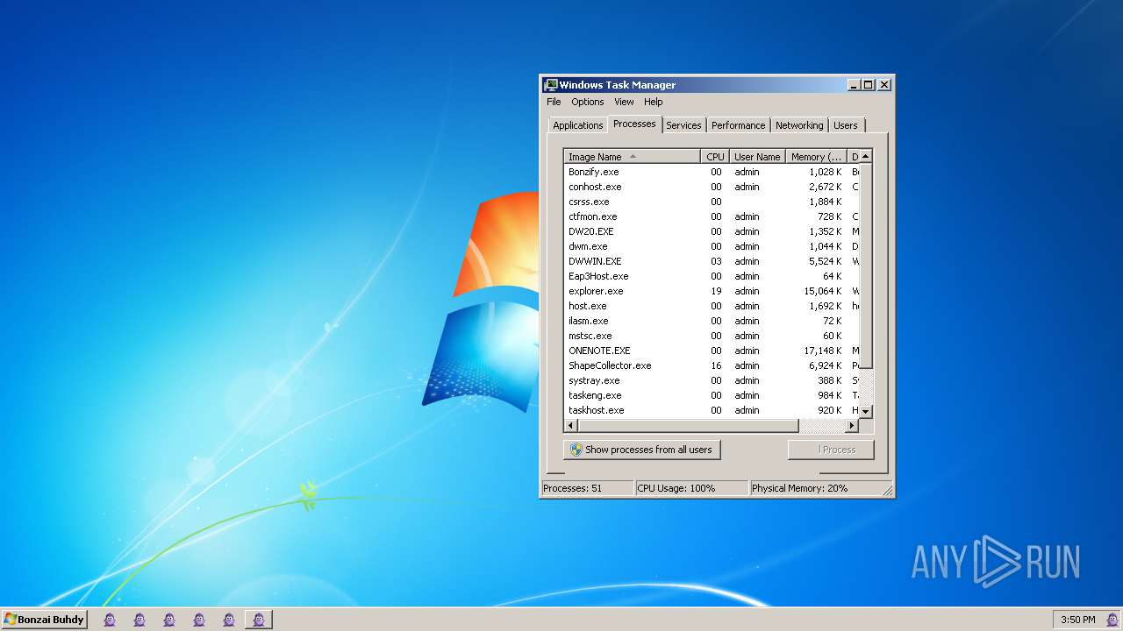Click the horizontal scrollbar right arrow

click(x=851, y=426)
